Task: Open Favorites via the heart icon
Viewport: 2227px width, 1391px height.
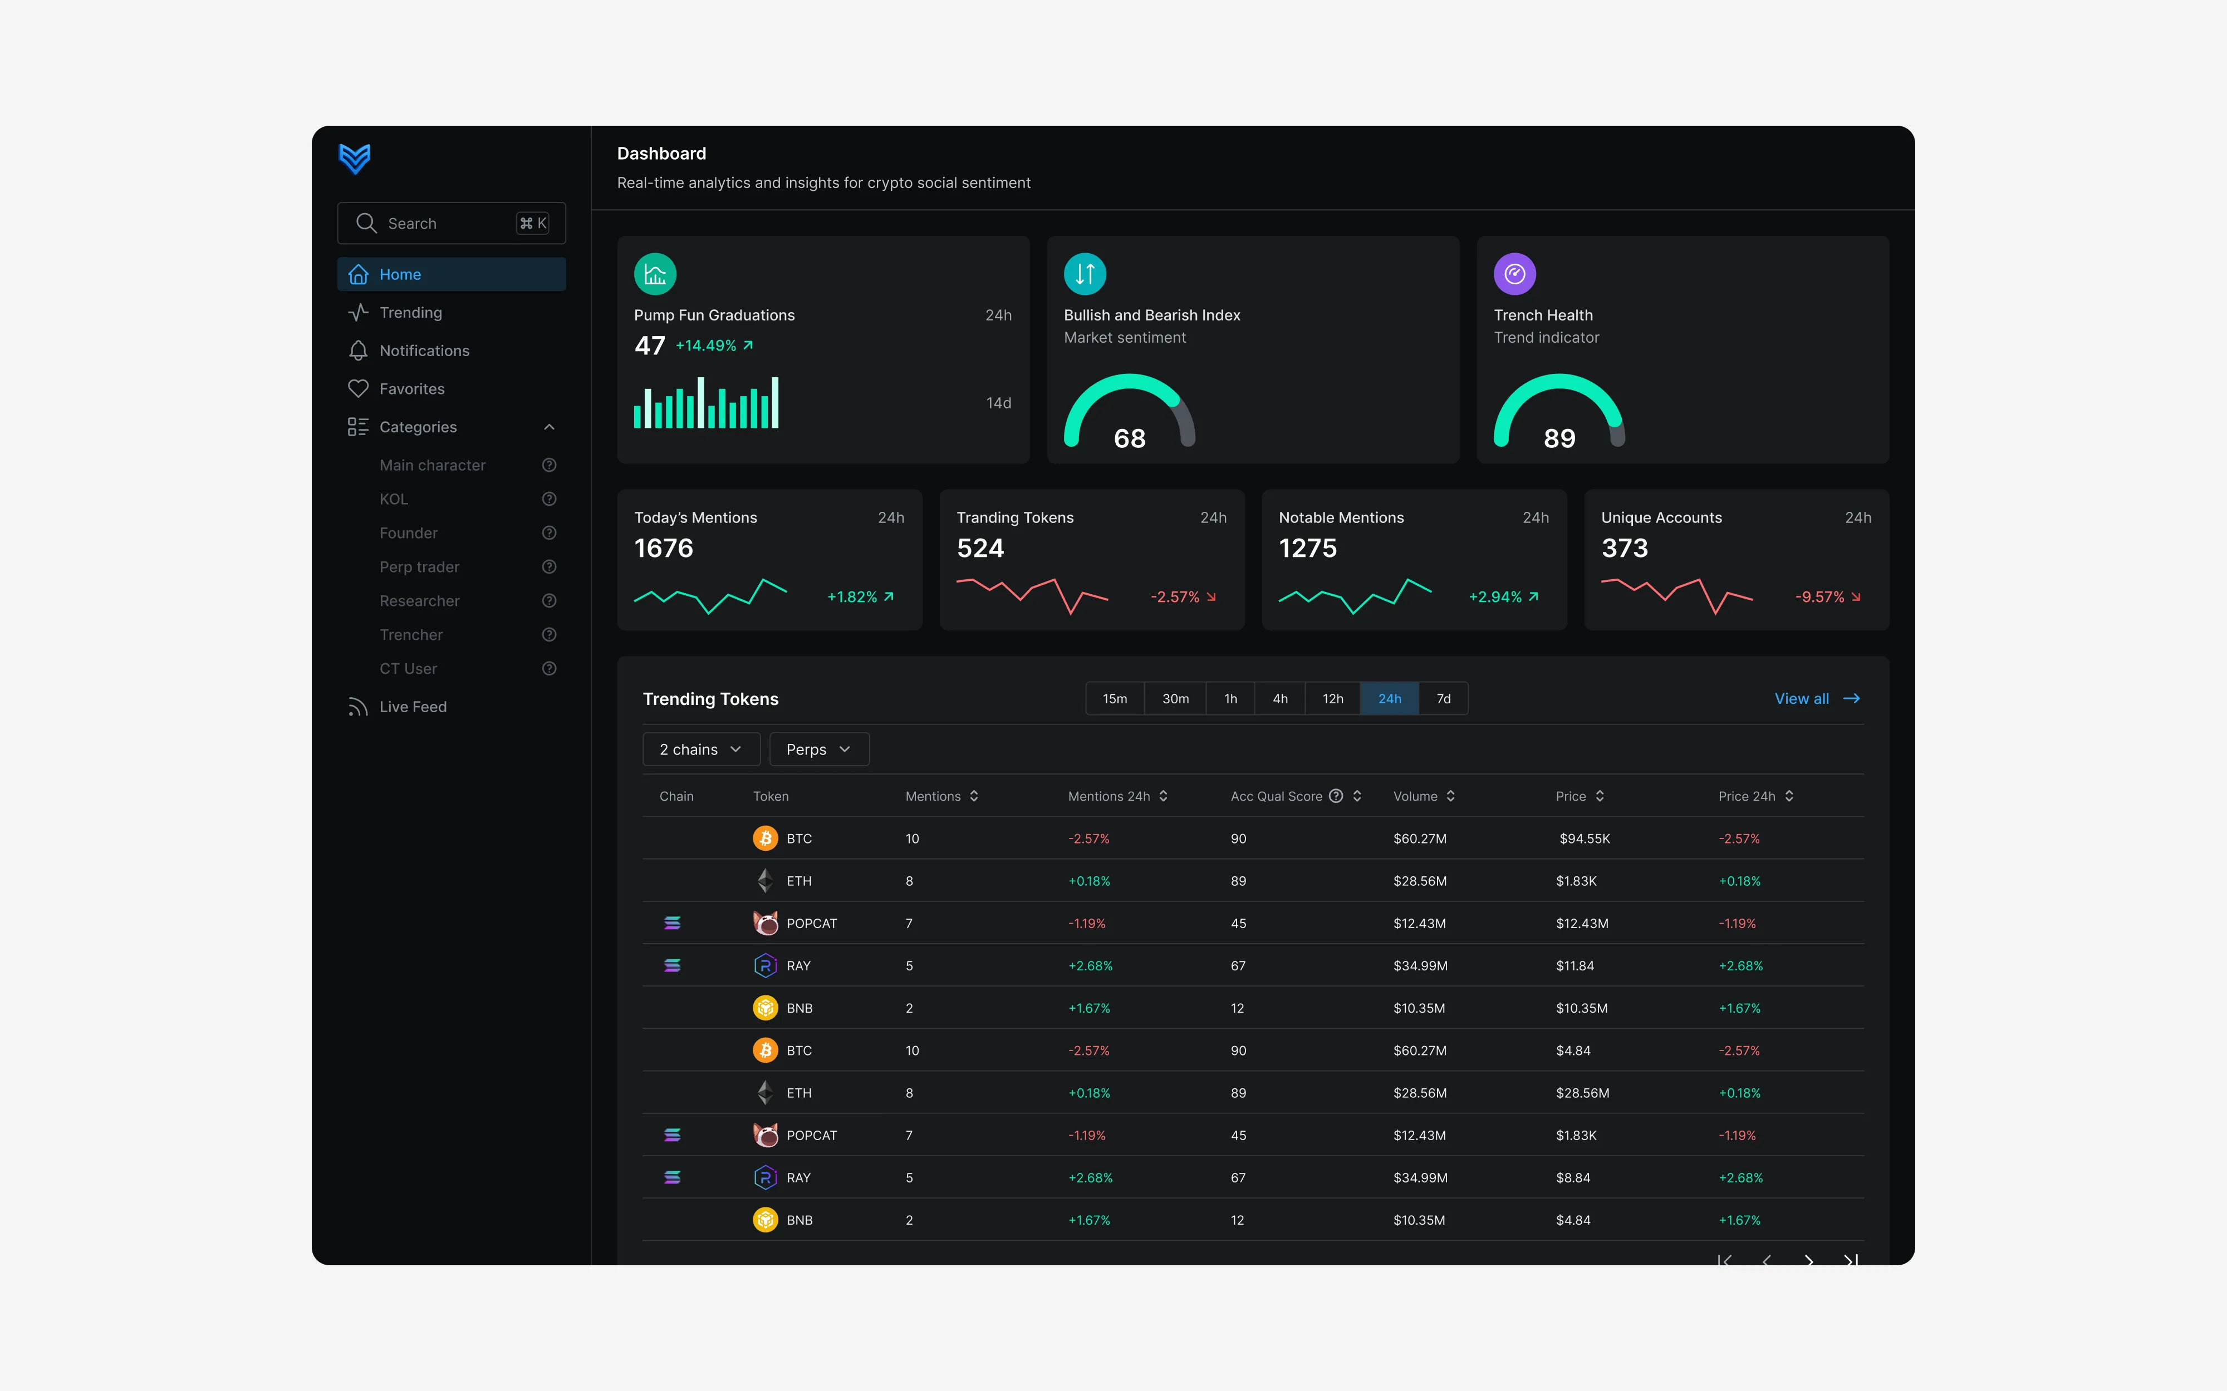Action: point(358,389)
